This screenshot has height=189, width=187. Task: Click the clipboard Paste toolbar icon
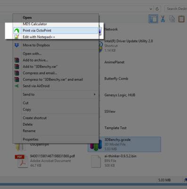pyautogui.click(x=181, y=19)
